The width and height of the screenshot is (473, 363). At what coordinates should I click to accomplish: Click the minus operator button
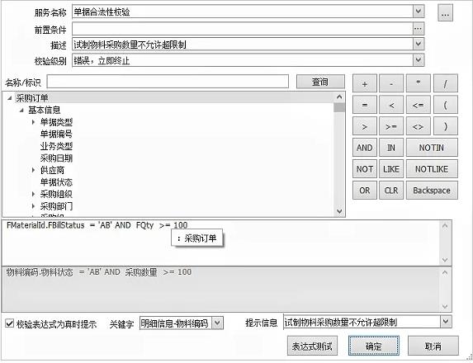(391, 83)
